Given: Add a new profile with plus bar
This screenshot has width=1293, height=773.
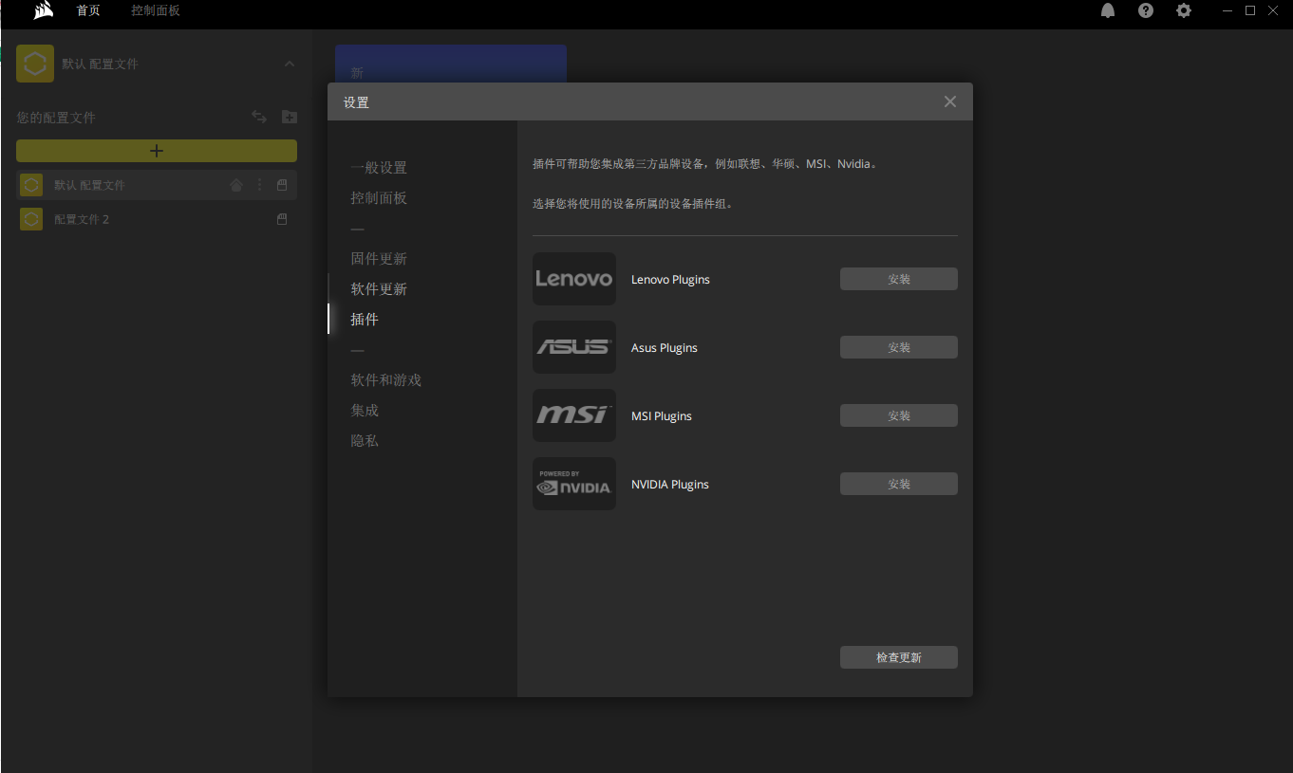Looking at the screenshot, I should tap(157, 151).
